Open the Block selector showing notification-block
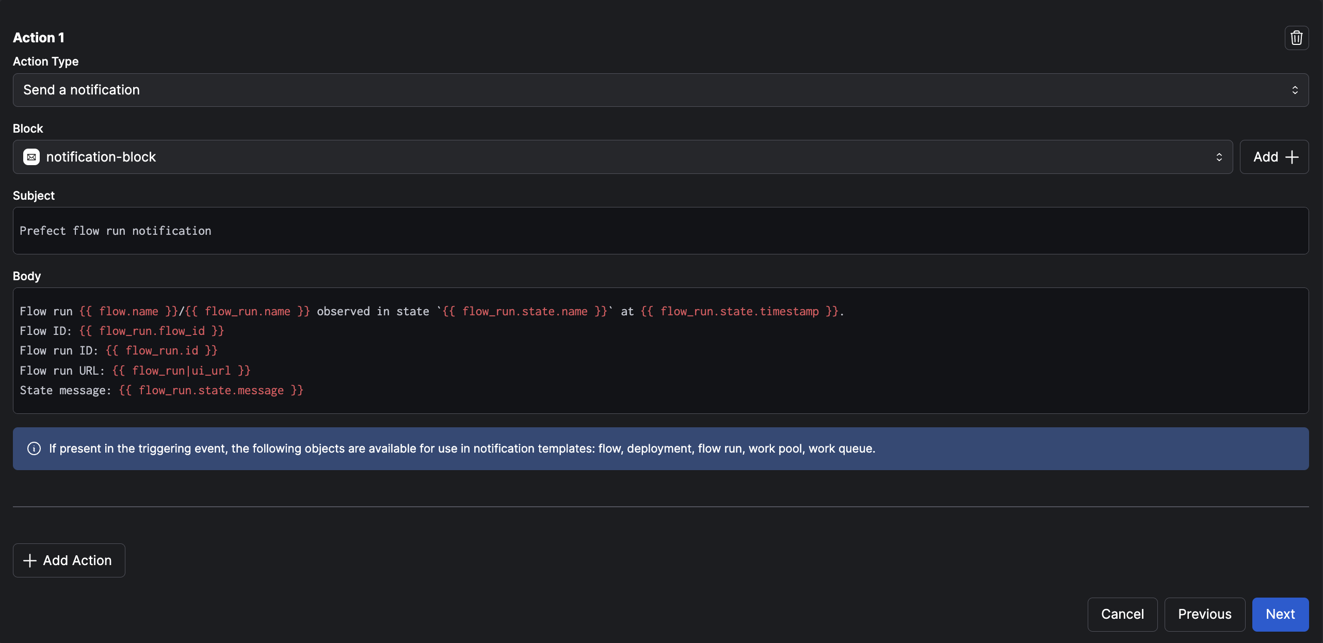This screenshot has width=1323, height=643. pyautogui.click(x=623, y=157)
